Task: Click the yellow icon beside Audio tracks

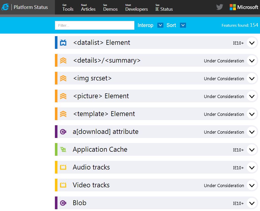Action: [63, 167]
